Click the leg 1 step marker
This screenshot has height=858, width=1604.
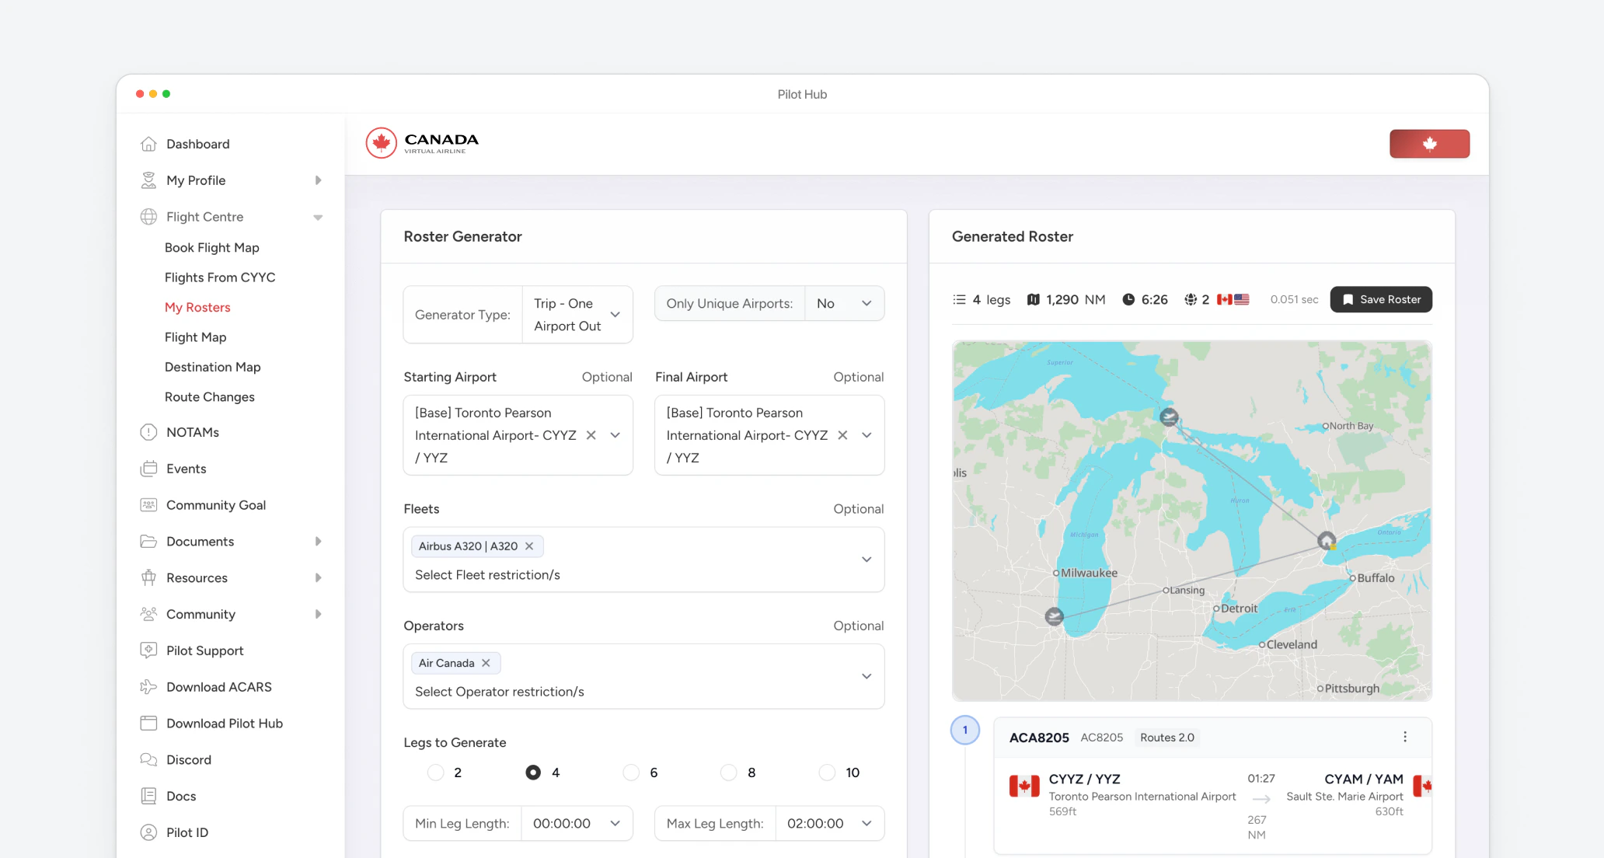click(965, 730)
